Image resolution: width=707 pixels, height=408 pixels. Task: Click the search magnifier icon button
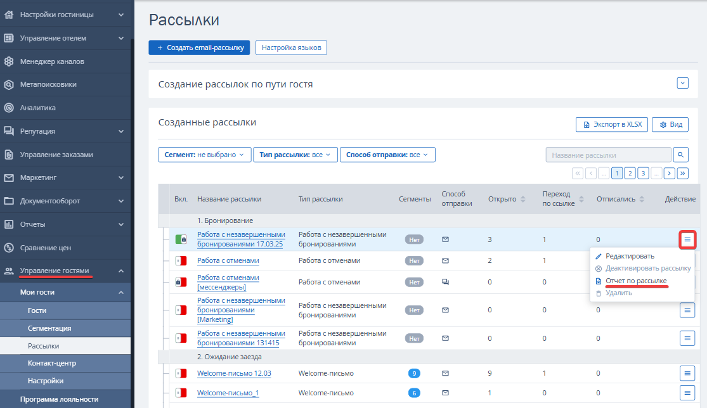click(x=681, y=155)
